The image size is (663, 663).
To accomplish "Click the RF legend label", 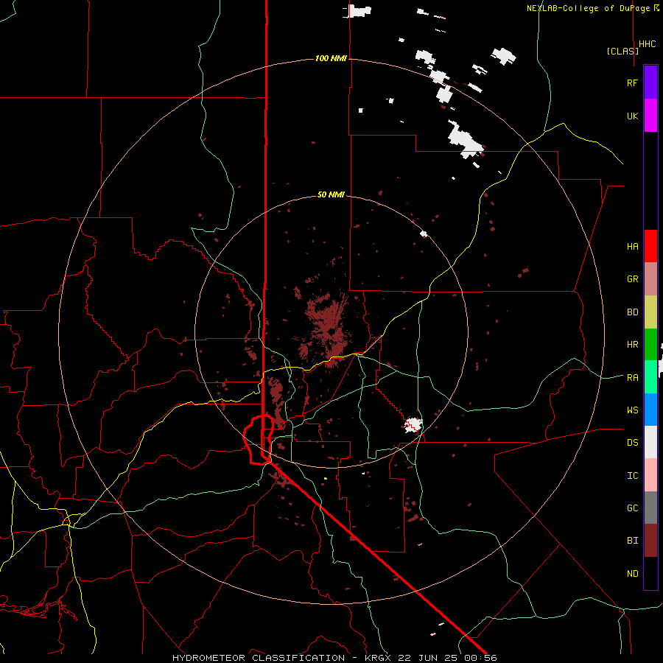I will click(632, 83).
